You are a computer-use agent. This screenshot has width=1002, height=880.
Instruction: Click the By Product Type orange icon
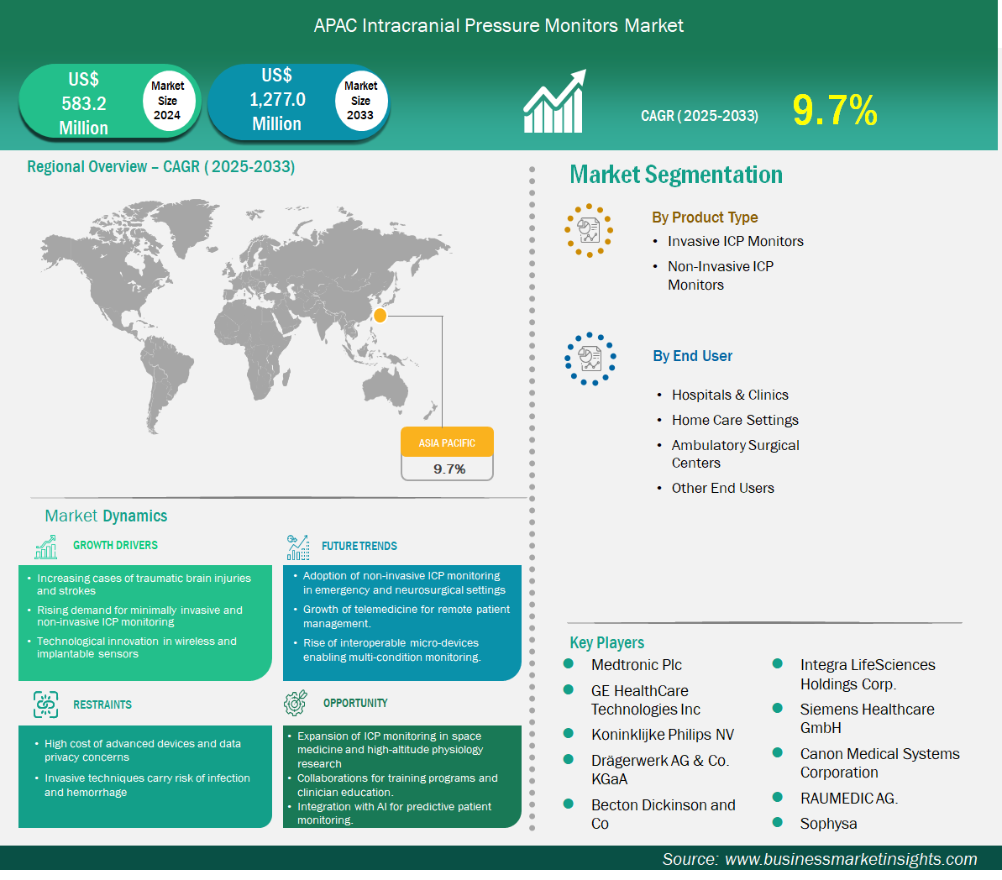coord(589,230)
